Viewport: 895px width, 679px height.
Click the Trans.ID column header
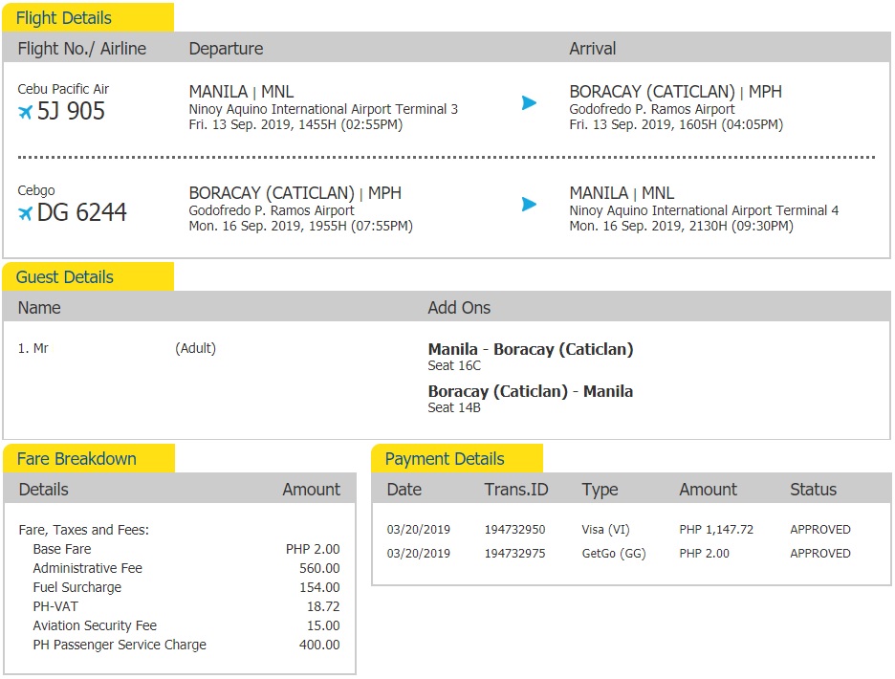[516, 490]
